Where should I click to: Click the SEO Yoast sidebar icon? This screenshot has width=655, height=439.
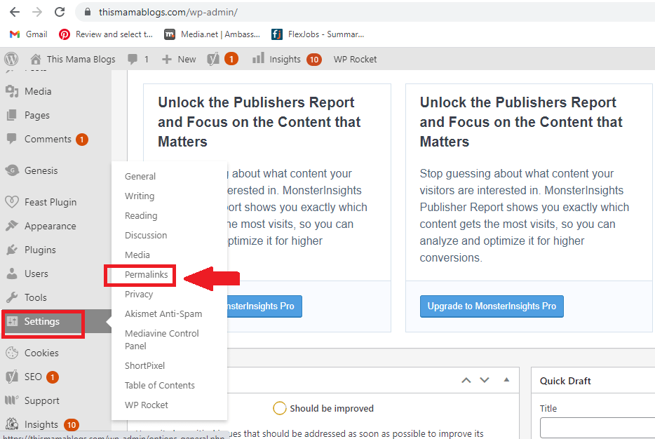coord(12,377)
